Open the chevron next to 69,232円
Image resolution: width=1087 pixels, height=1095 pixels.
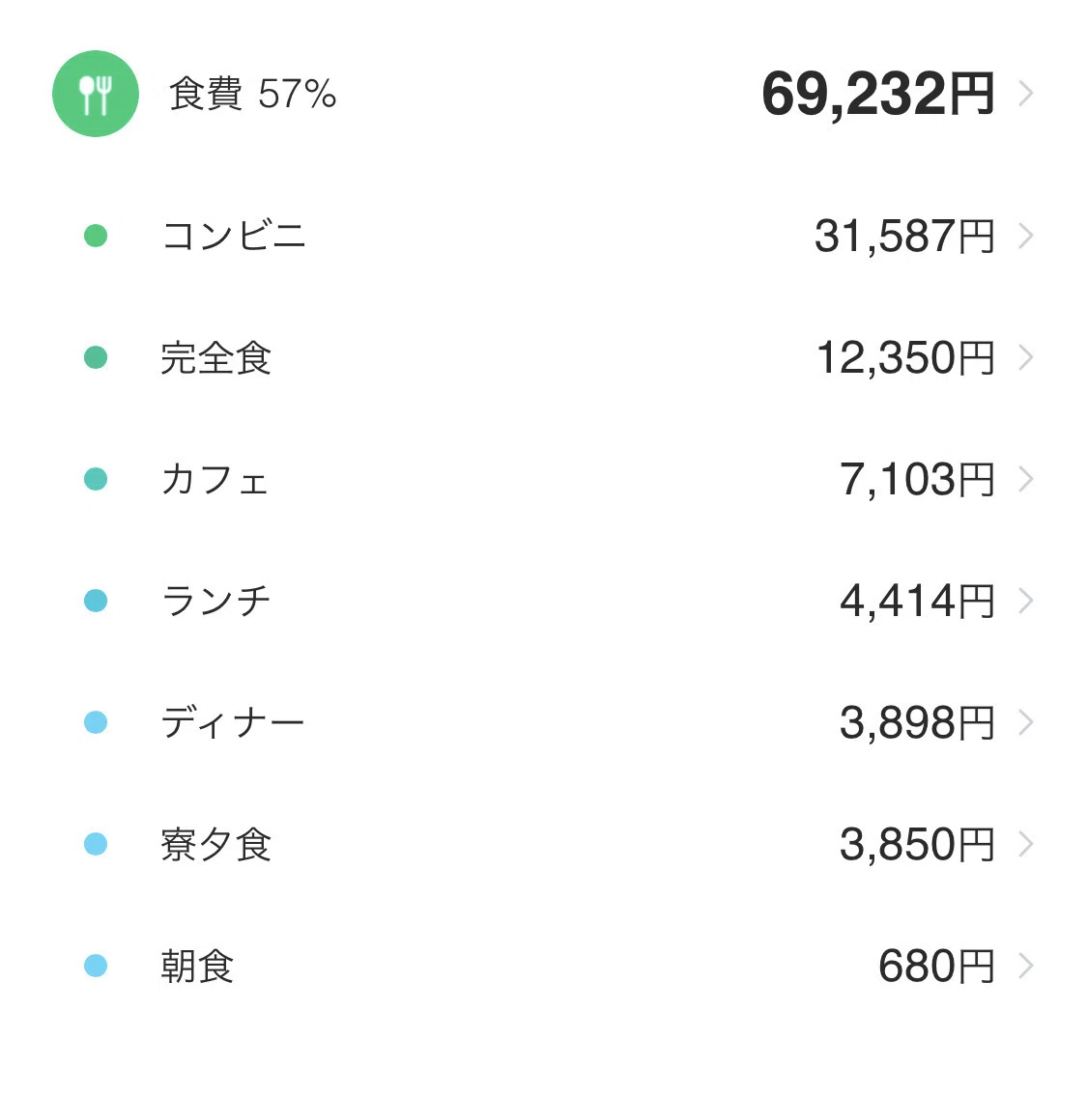1025,93
